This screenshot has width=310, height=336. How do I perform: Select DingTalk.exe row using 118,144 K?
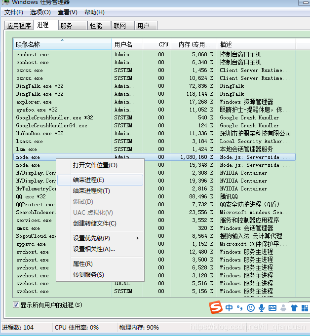click(x=155, y=94)
